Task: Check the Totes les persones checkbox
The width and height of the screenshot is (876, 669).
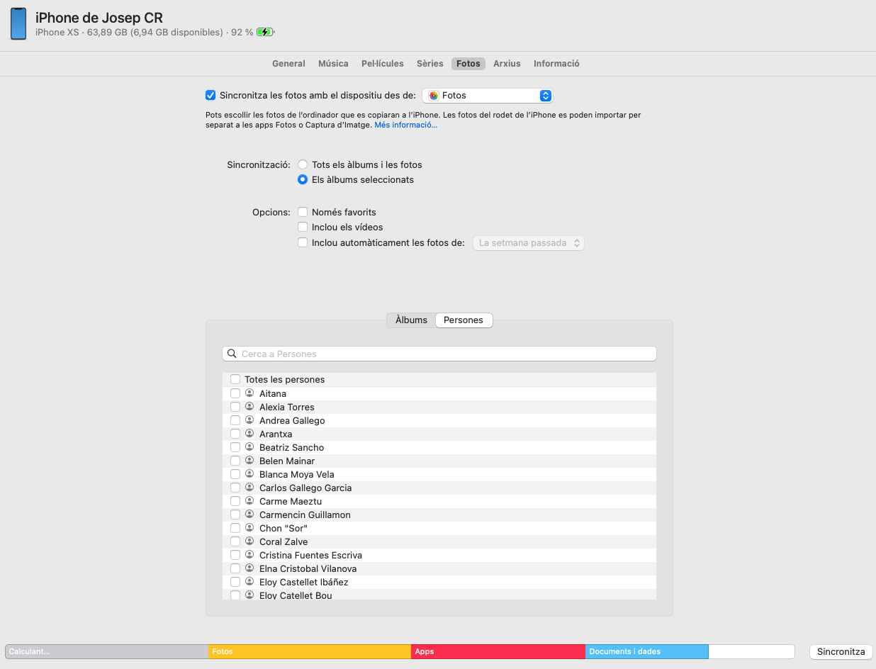Action: 235,379
